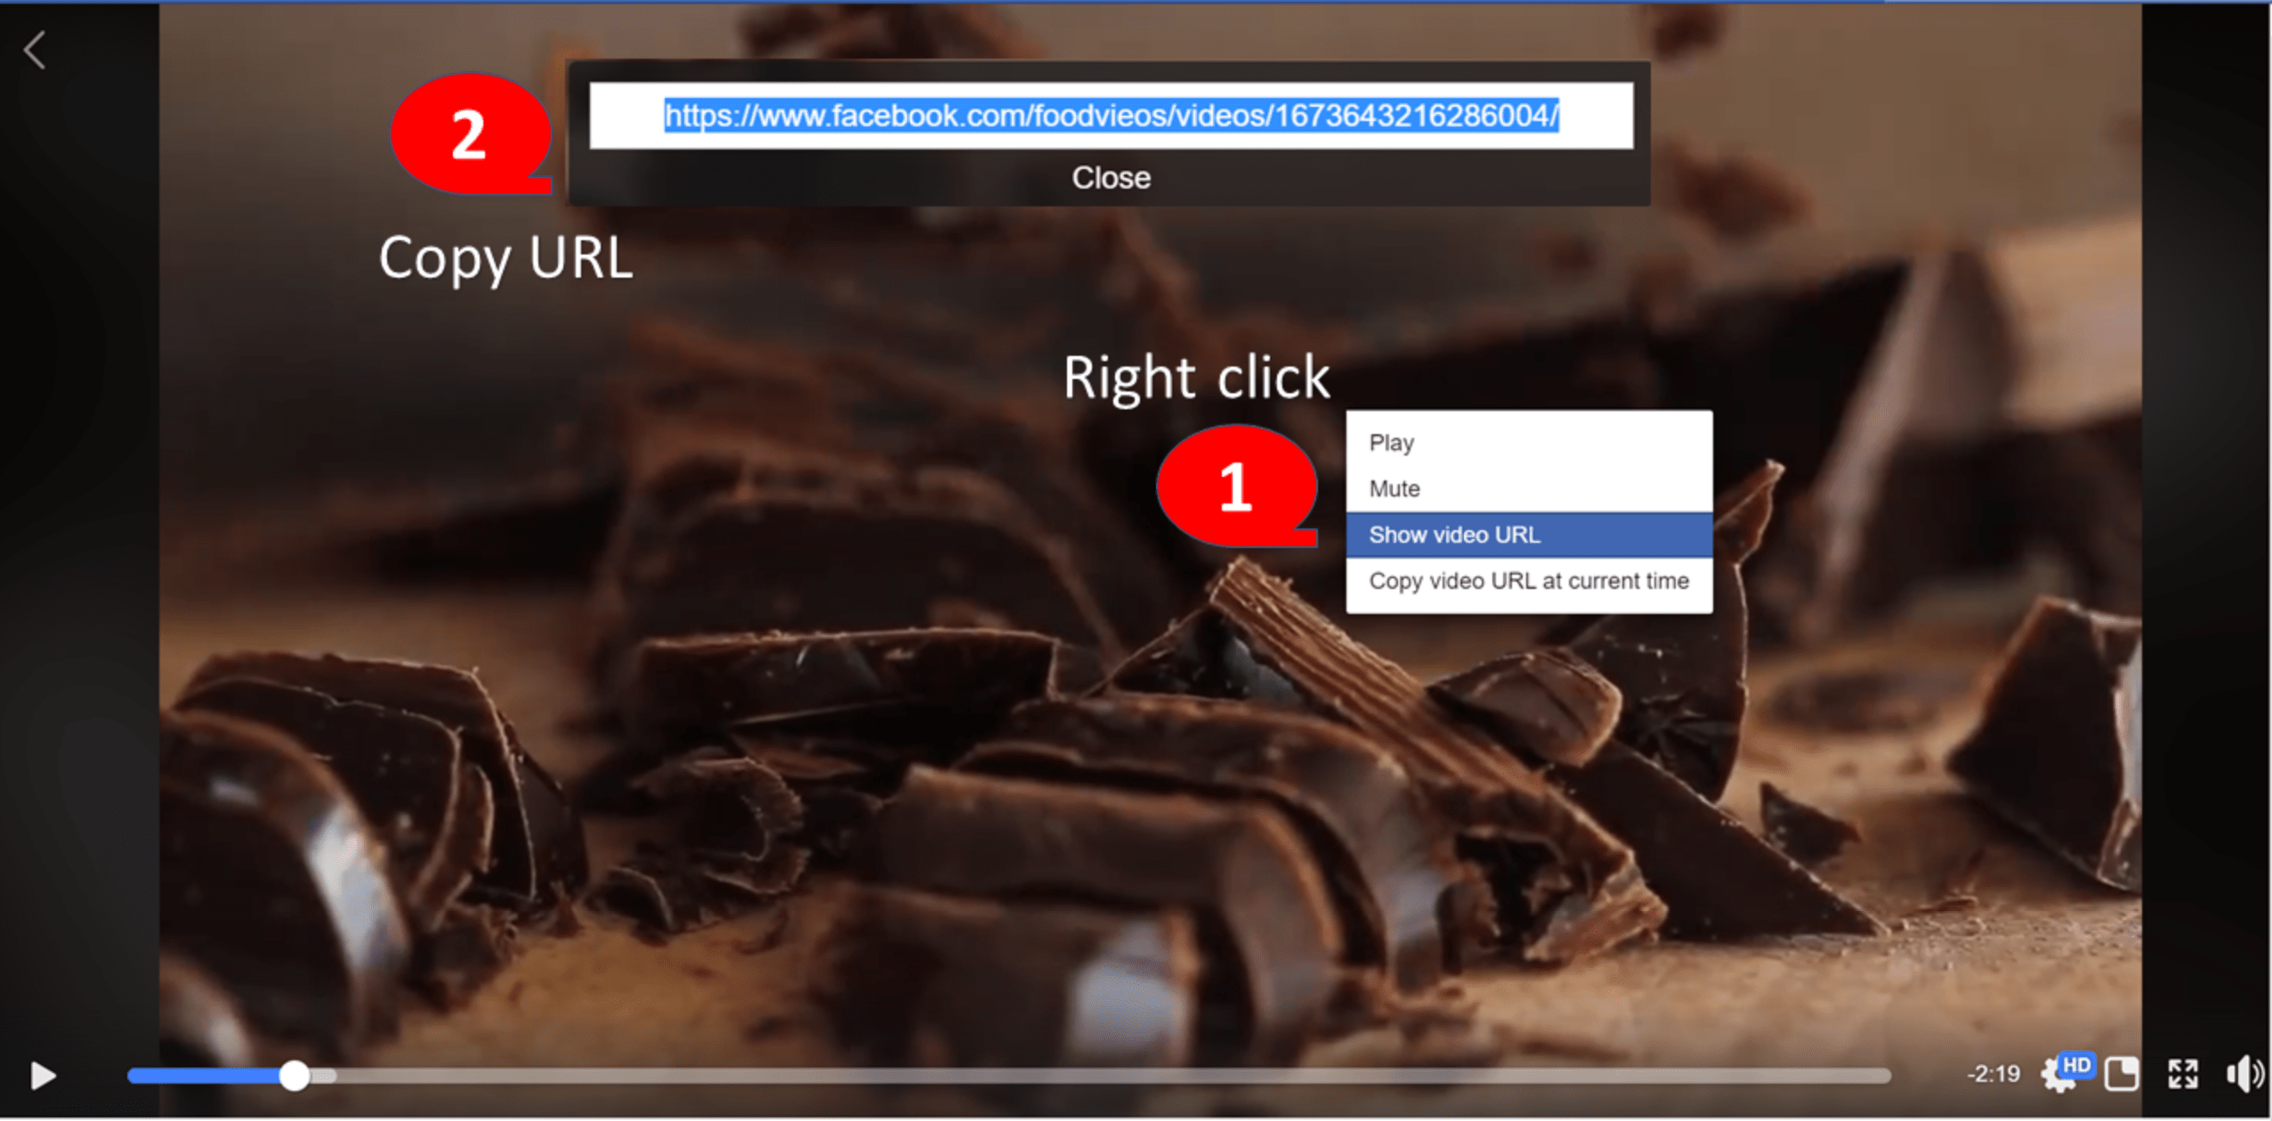The image size is (2272, 1121).
Task: Click the -2:19 remaining time display
Action: (x=1993, y=1074)
